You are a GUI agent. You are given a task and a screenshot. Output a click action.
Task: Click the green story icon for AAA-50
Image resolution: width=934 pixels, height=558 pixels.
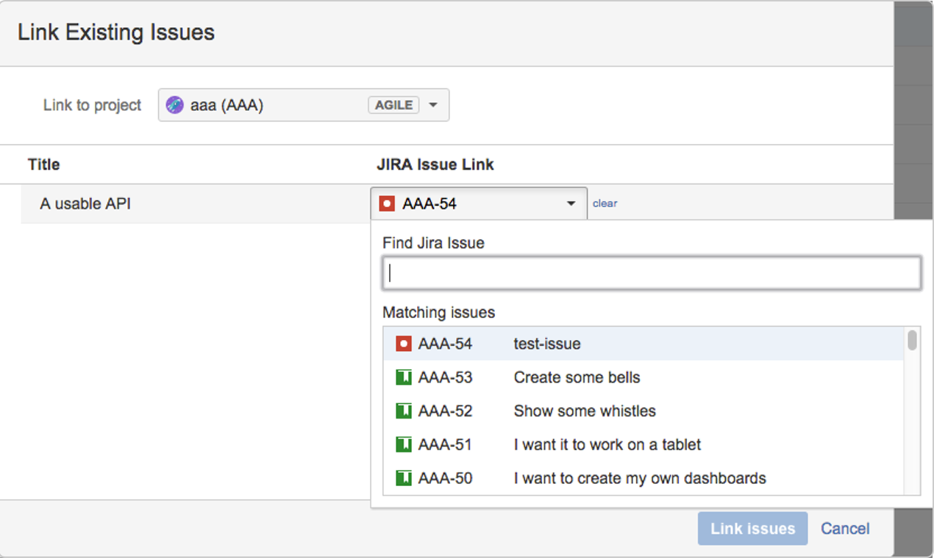pyautogui.click(x=403, y=479)
